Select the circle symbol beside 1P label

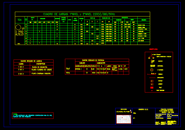18,27
